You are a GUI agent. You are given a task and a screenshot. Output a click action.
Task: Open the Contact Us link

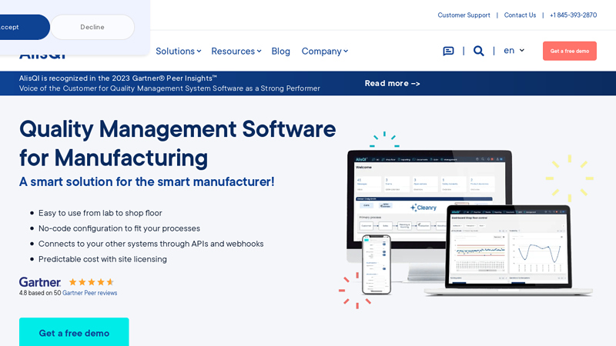pos(520,15)
